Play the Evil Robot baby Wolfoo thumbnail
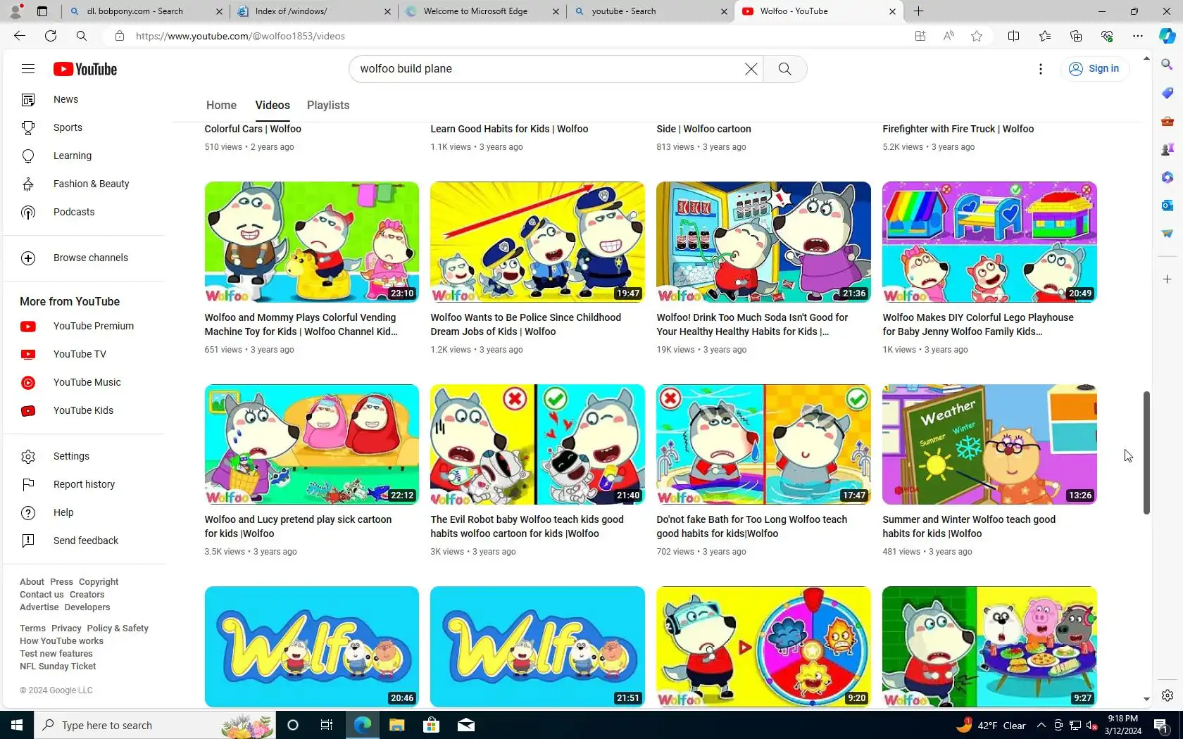This screenshot has width=1183, height=739. click(x=537, y=444)
